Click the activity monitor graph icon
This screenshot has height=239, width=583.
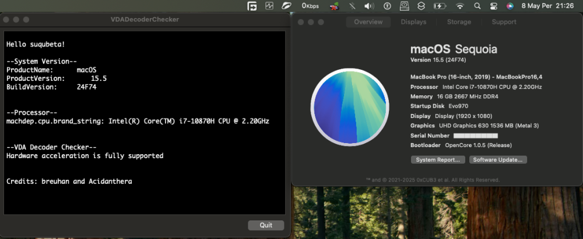tap(269, 6)
